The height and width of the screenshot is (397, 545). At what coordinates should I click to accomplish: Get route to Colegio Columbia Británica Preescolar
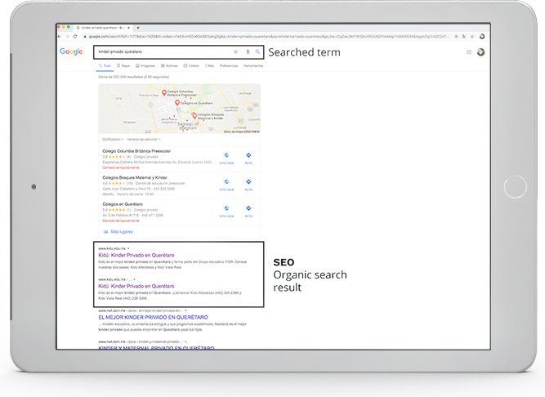(x=248, y=158)
